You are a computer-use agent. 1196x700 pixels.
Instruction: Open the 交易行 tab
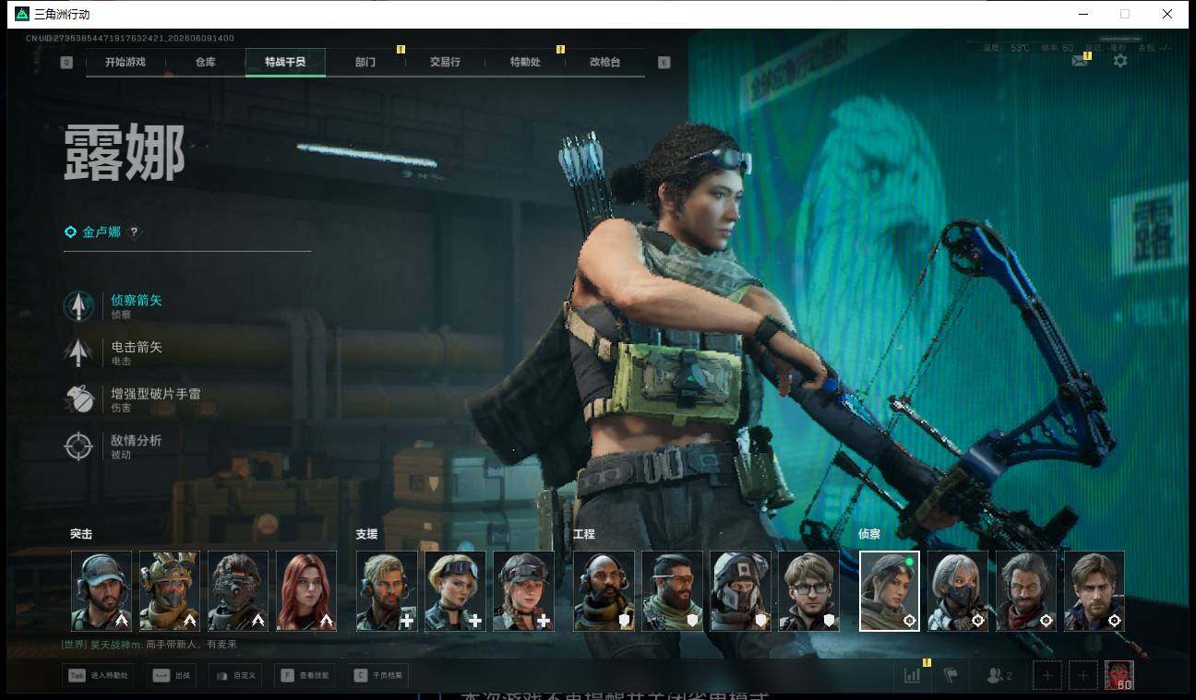pyautogui.click(x=445, y=62)
